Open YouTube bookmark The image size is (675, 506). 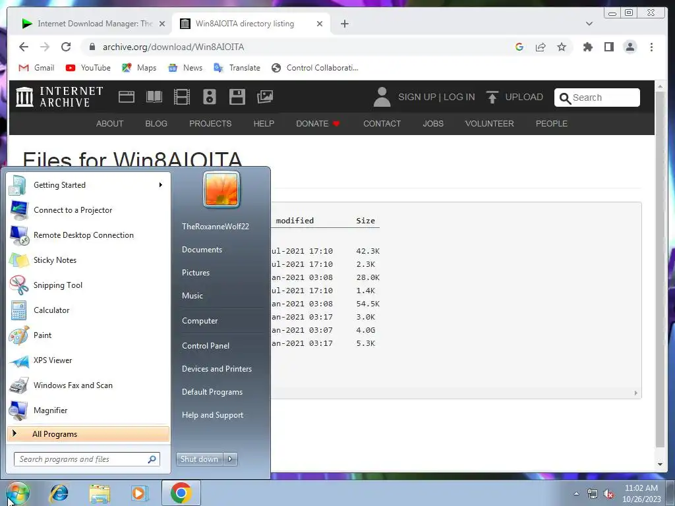tap(88, 68)
